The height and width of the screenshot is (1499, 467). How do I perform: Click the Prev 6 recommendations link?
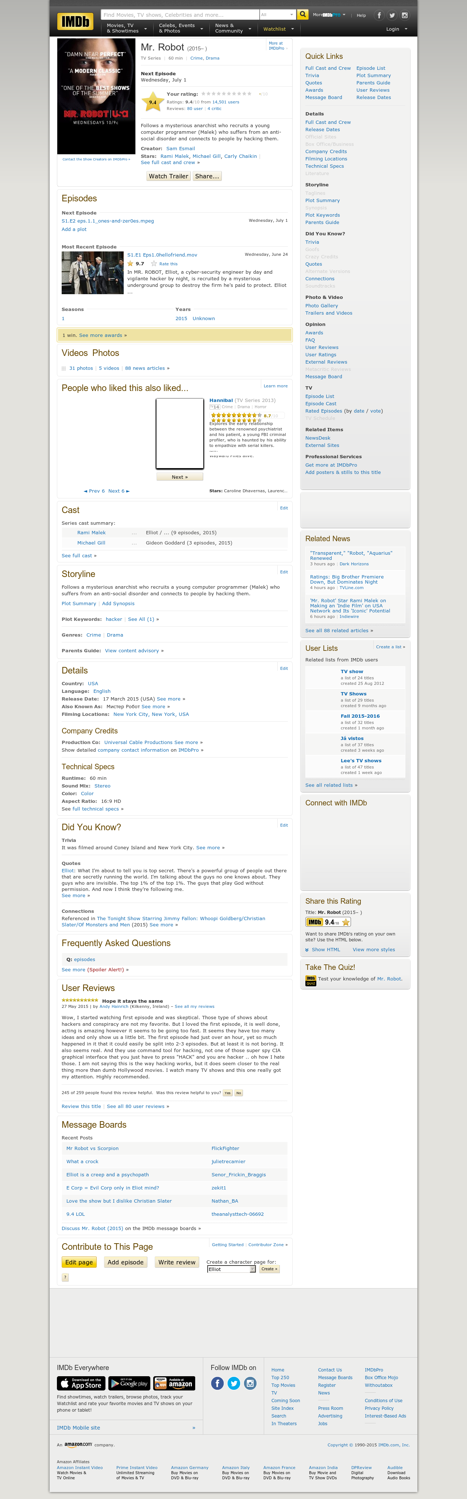pos(94,491)
